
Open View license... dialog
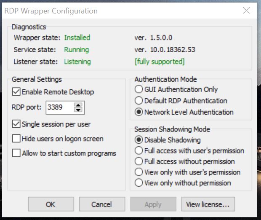[208, 204]
